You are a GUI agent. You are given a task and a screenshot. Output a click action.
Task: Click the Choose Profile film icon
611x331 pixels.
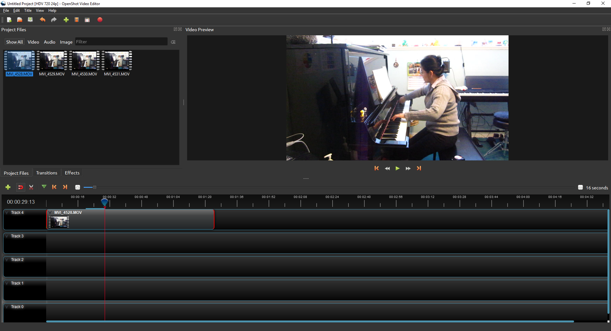[x=77, y=20]
